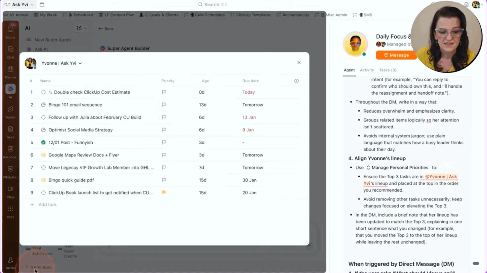Click the Daily Focus agent avatar
The image size is (487, 273).
[355, 44]
